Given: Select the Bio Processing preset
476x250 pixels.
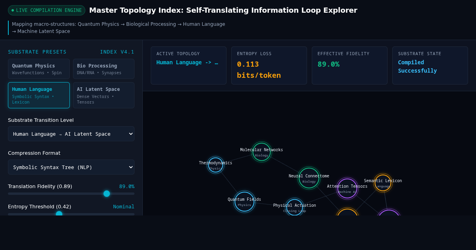Looking at the screenshot, I should 104,69.
